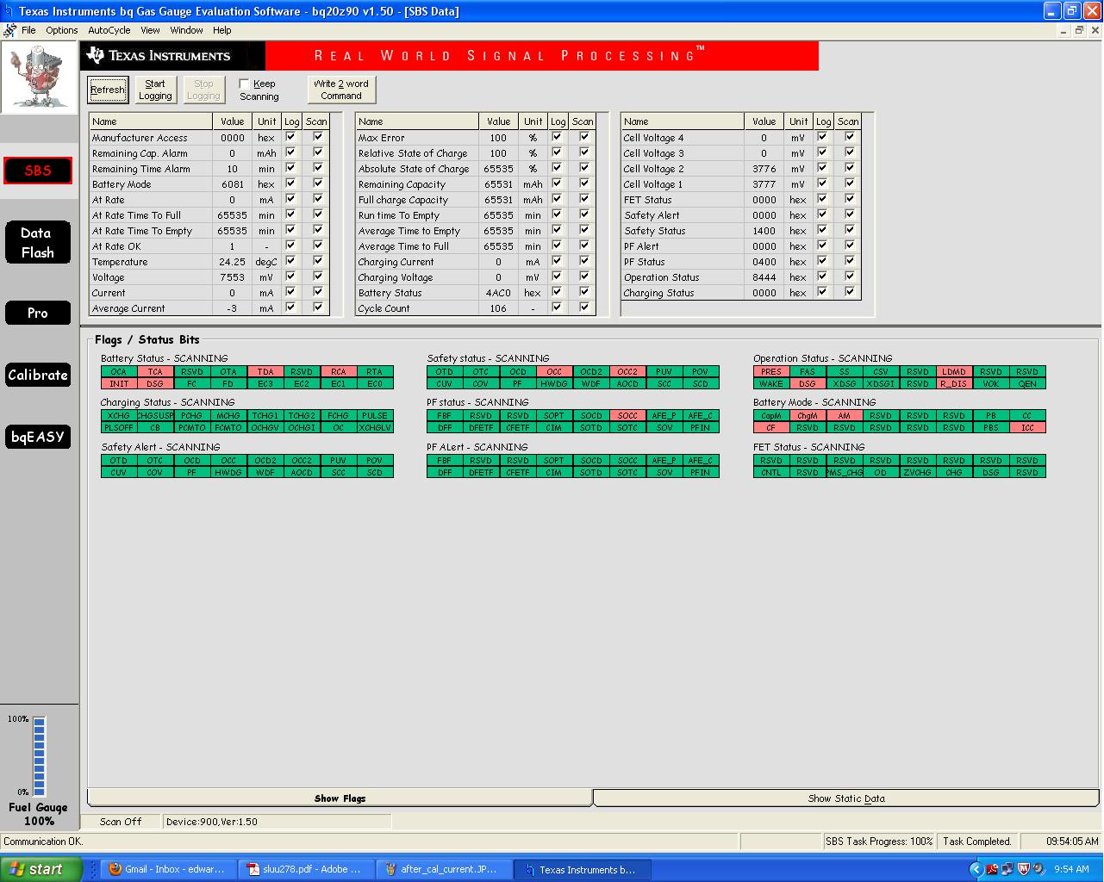Click the Name column header in first table

(151, 121)
